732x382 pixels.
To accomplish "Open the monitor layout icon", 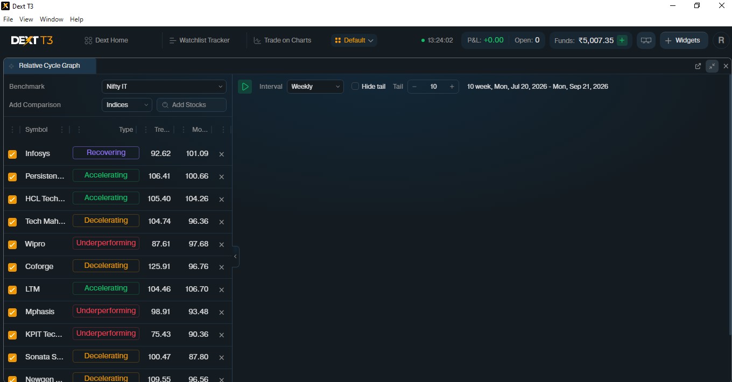I will 646,40.
